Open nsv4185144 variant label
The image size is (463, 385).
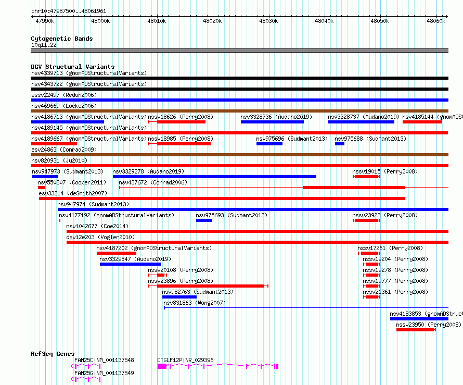coord(433,117)
